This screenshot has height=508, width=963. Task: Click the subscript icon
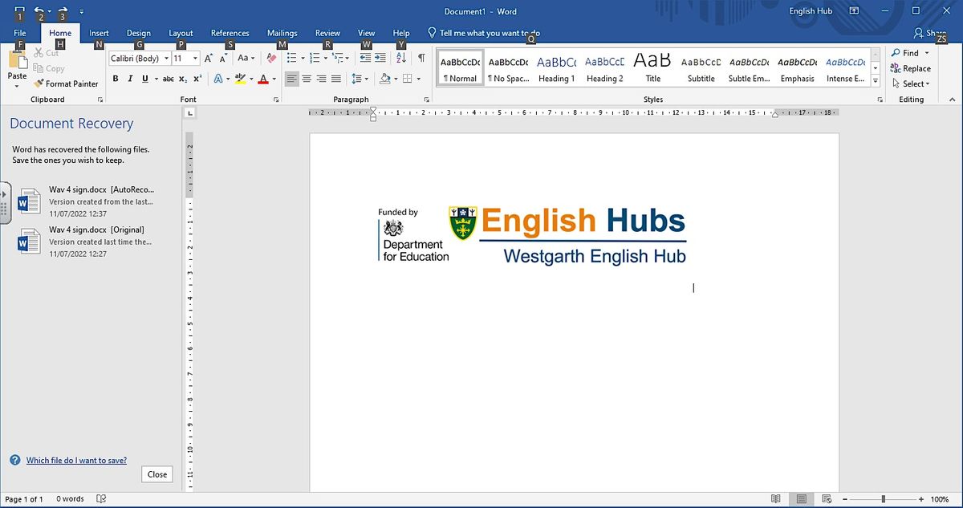point(181,79)
